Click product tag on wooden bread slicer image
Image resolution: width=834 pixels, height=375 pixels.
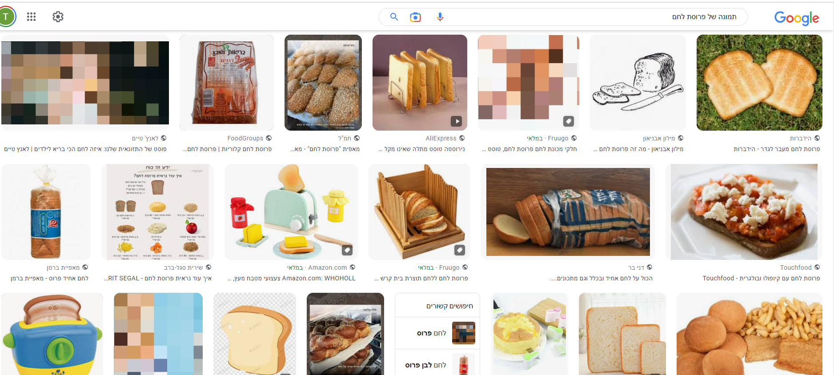(x=460, y=250)
